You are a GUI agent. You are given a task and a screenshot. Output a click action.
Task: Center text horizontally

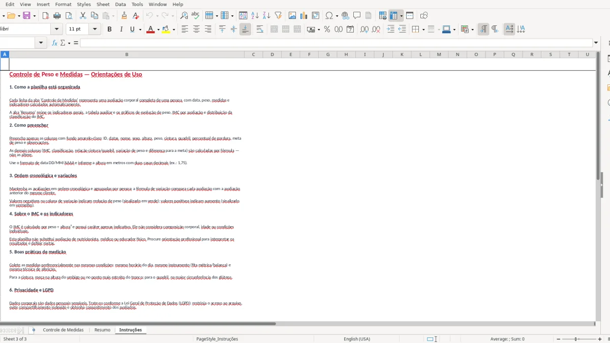tap(197, 29)
